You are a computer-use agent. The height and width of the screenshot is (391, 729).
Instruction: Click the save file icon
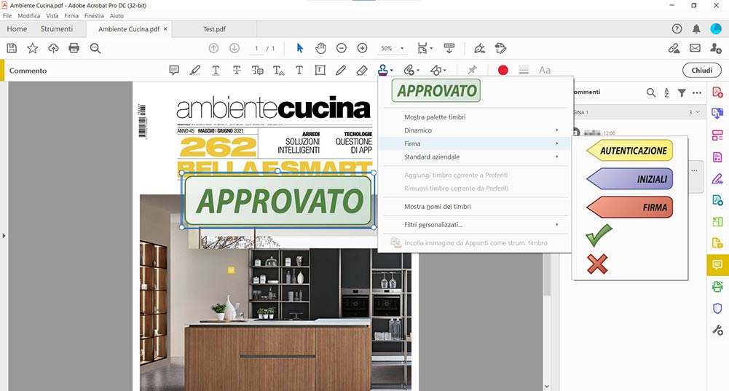point(12,48)
